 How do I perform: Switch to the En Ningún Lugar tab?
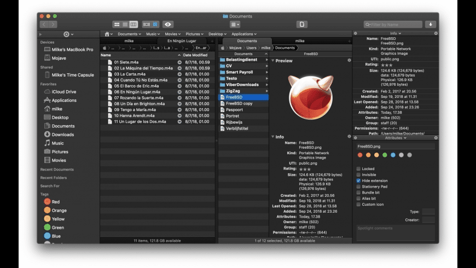(x=183, y=41)
